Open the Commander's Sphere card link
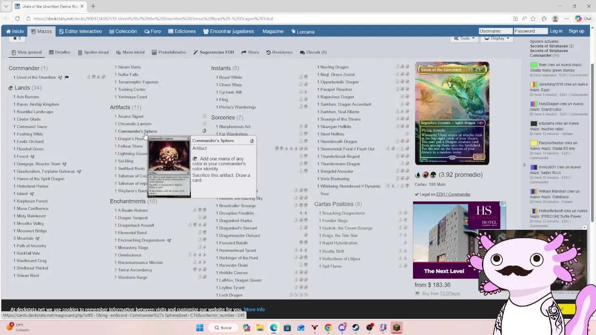 click(137, 131)
